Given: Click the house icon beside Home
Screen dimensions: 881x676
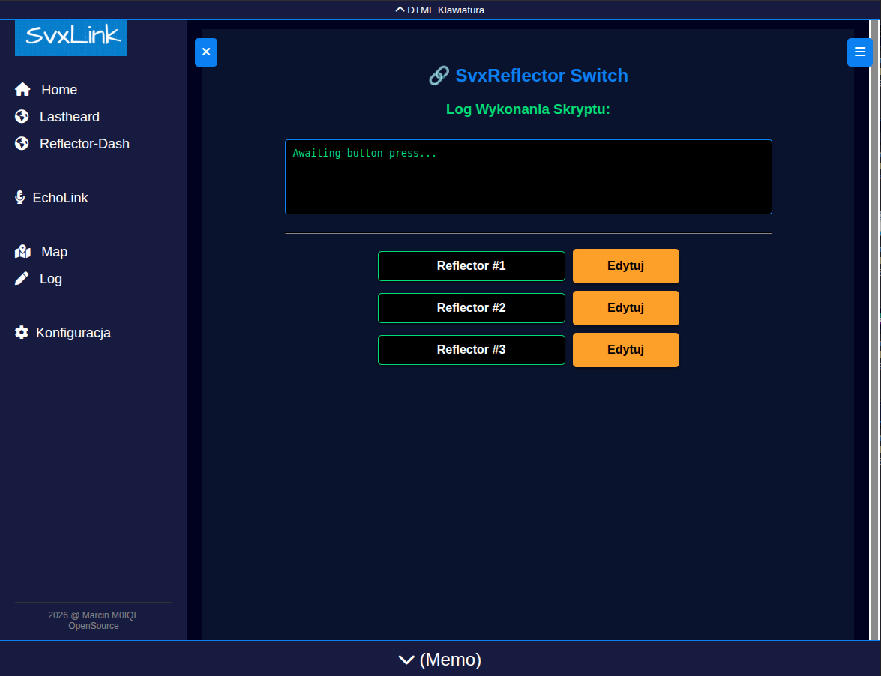Looking at the screenshot, I should (x=22, y=90).
